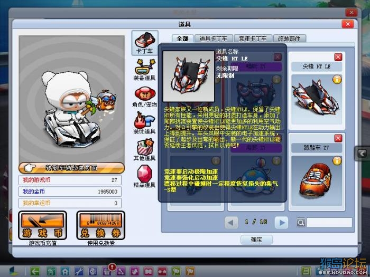Open the wrench settings taskbar icon
370x277 pixels.
(x=79, y=272)
